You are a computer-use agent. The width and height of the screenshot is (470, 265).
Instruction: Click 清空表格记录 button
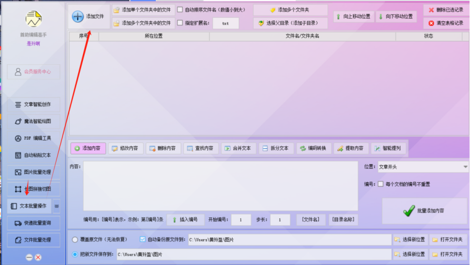pos(446,23)
